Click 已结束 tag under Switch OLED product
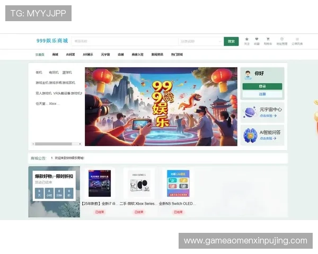 [x=178, y=212]
